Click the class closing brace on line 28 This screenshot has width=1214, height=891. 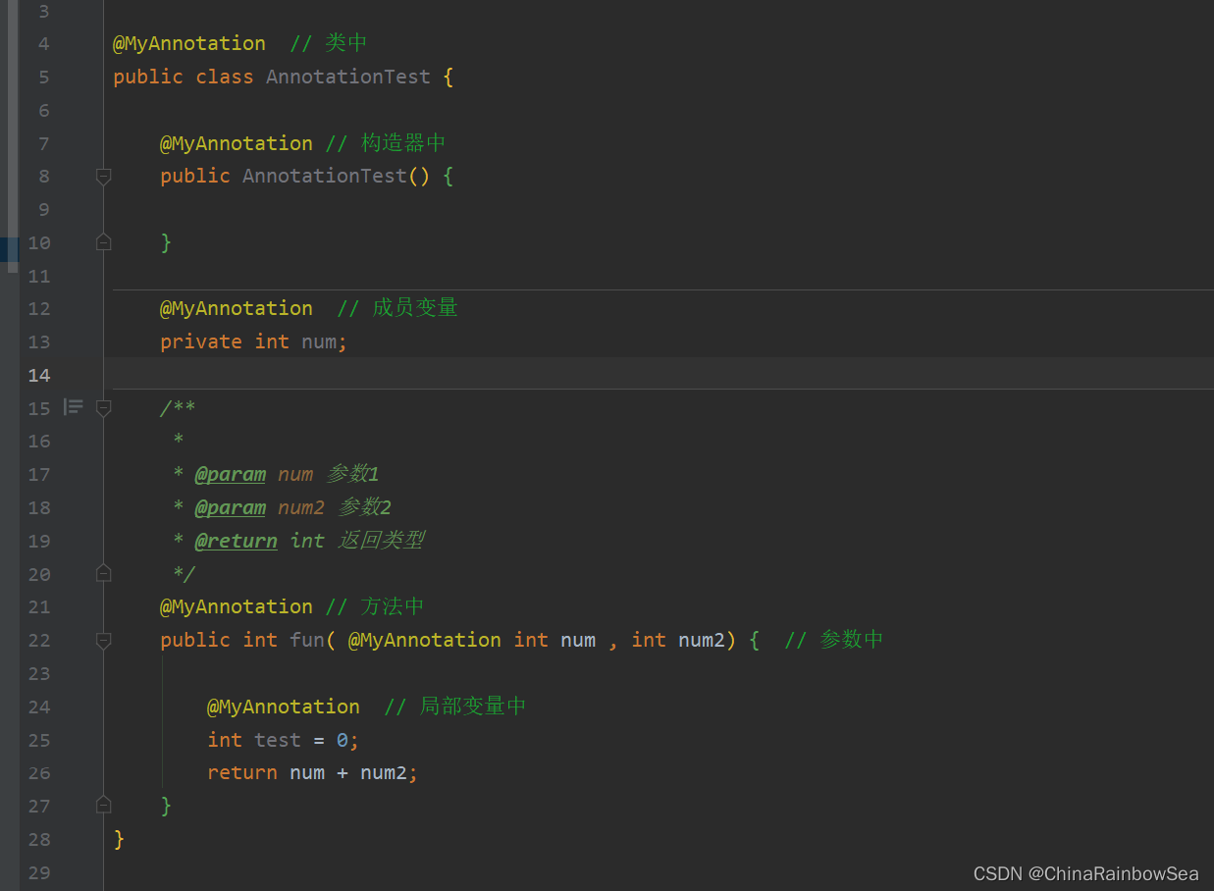point(119,839)
